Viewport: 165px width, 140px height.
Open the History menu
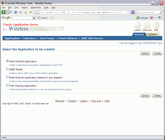(25, 7)
